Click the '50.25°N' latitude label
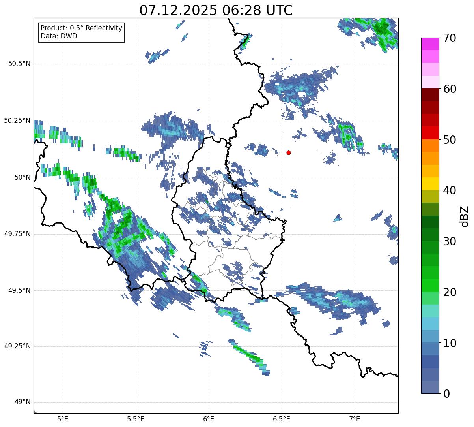The image size is (474, 427). point(17,120)
